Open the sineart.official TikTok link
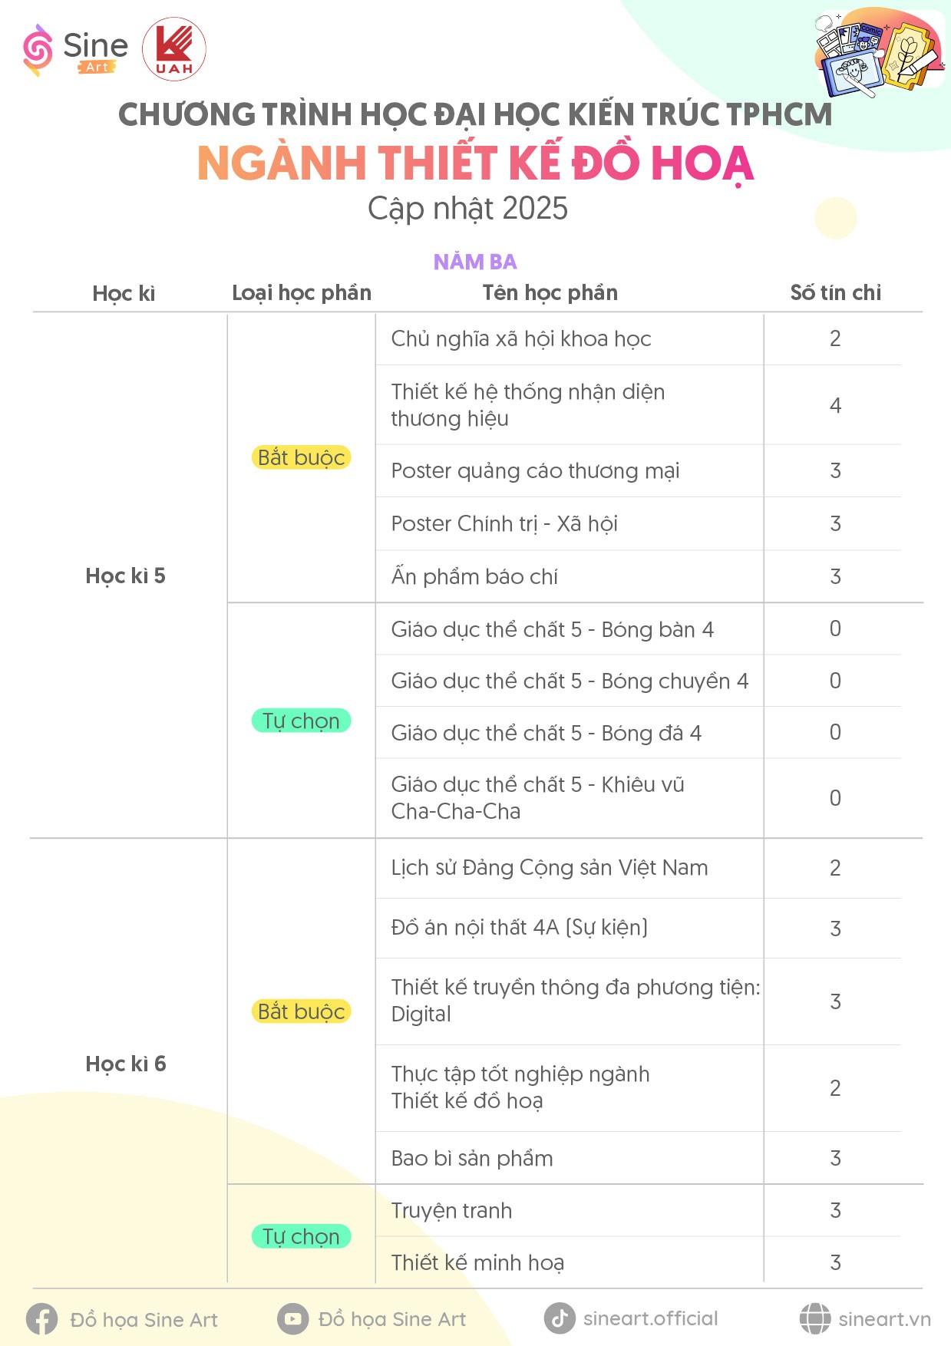Viewport: 951px width, 1346px height. point(650,1318)
